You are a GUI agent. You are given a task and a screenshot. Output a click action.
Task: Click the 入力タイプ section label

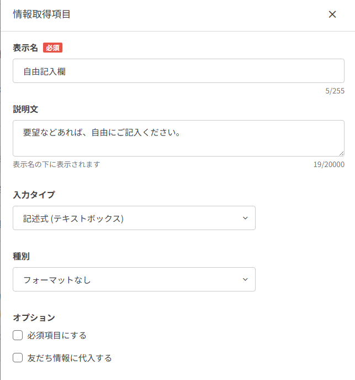(34, 195)
